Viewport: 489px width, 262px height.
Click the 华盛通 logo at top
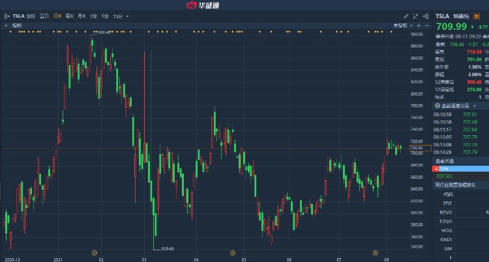click(x=203, y=5)
